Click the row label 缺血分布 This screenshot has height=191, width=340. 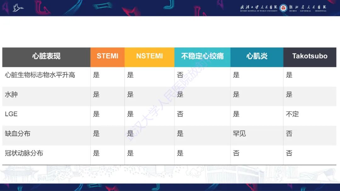(x=18, y=134)
